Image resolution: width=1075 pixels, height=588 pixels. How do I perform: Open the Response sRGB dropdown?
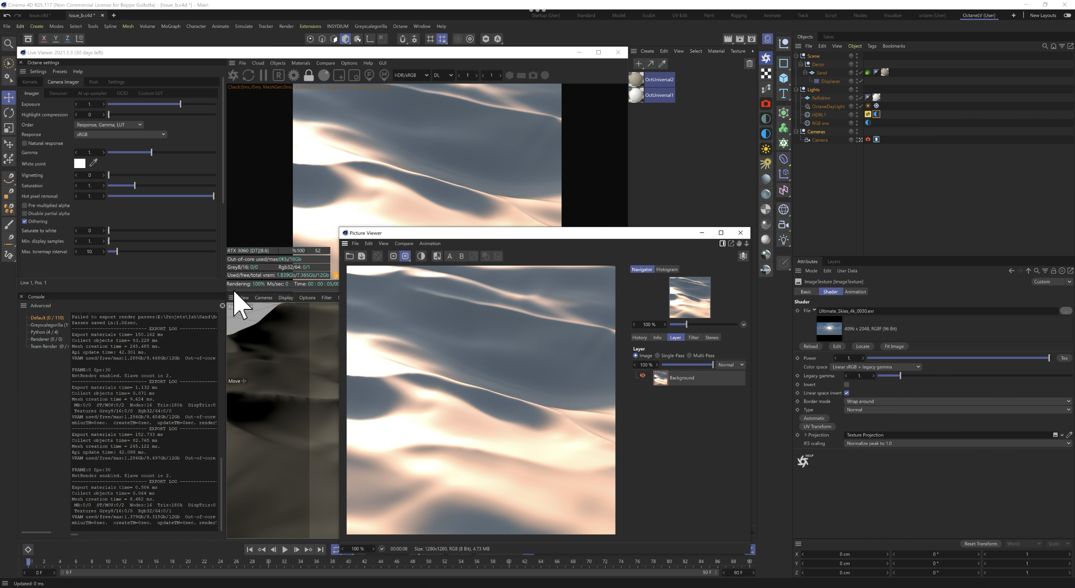point(121,134)
